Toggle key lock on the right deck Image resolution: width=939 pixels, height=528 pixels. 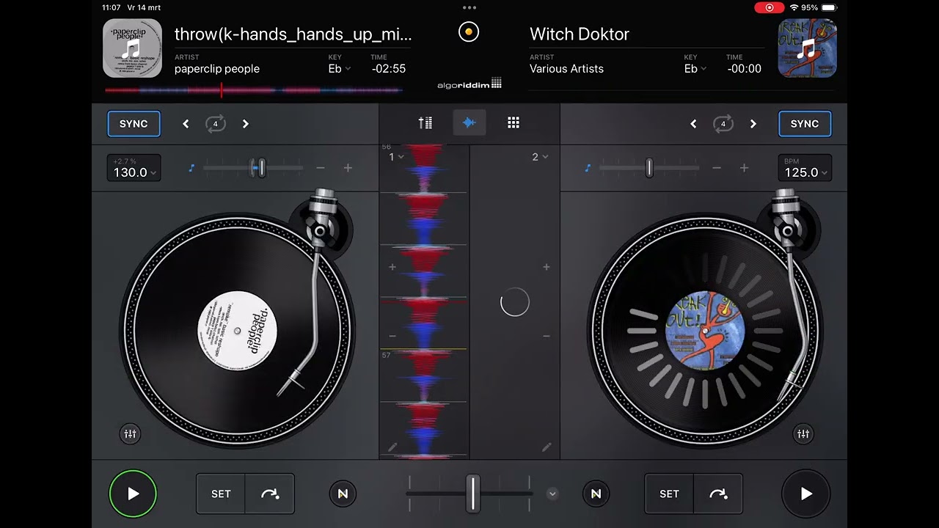(x=588, y=168)
